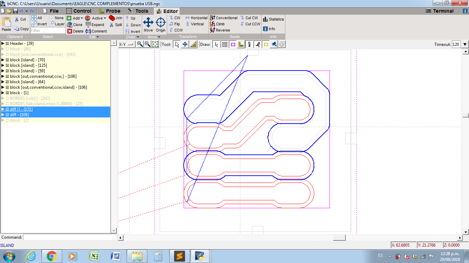Copy the selected blocks
The image size is (469, 263).
(x=22, y=29)
